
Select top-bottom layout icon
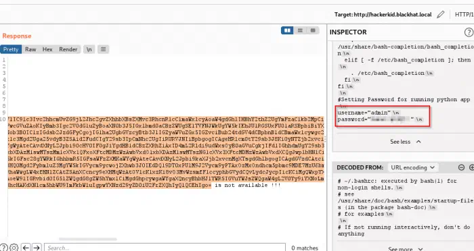[300, 30]
